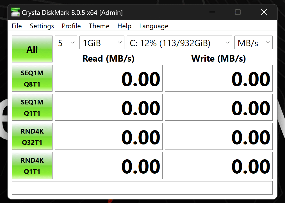This screenshot has width=285, height=203.
Task: Run the RND4K Q1T1 test
Action: tap(32, 165)
